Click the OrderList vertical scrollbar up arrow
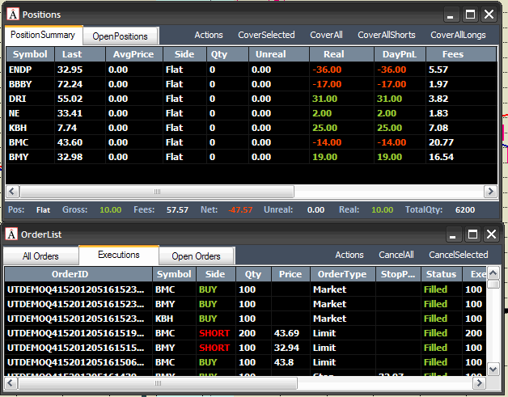 coord(493,273)
